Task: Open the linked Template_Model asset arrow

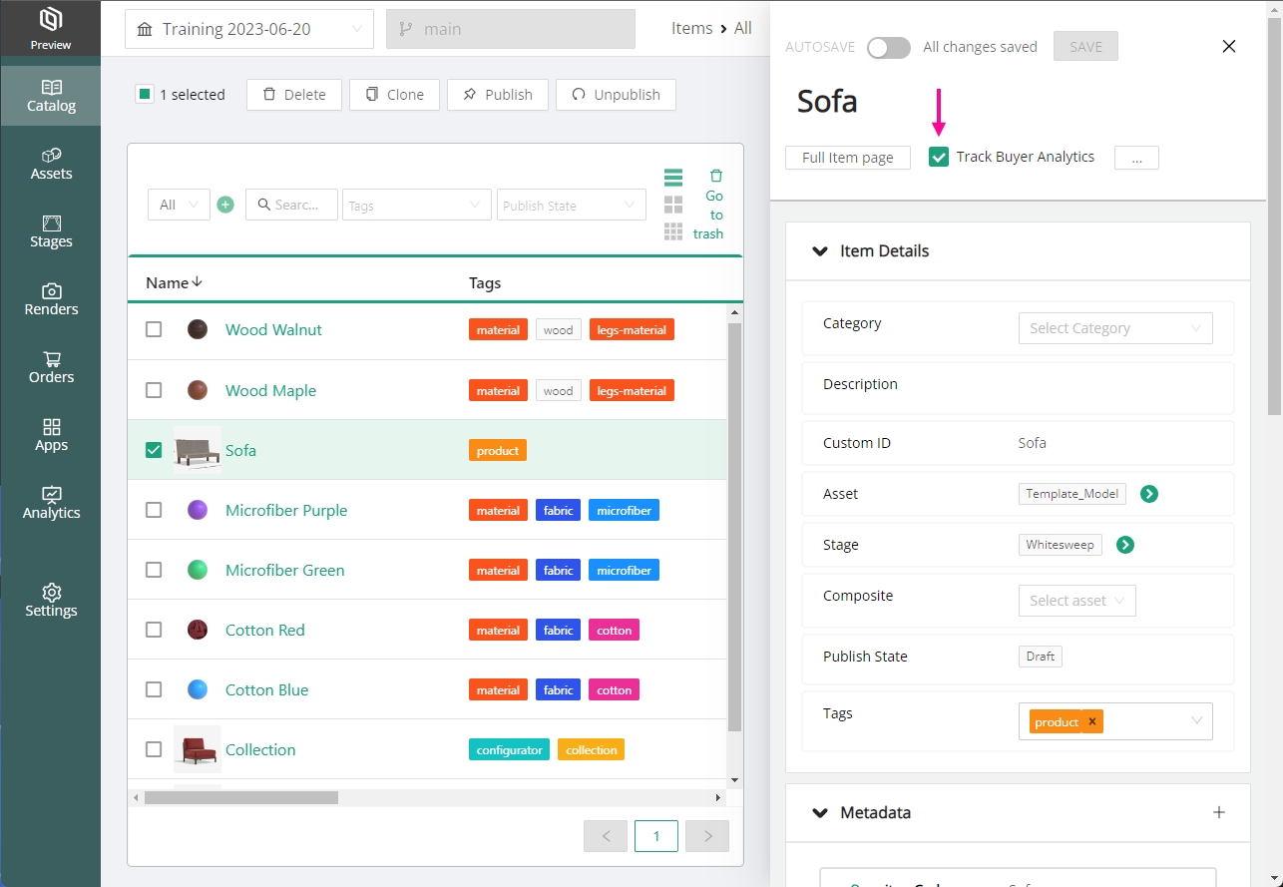Action: (x=1149, y=494)
